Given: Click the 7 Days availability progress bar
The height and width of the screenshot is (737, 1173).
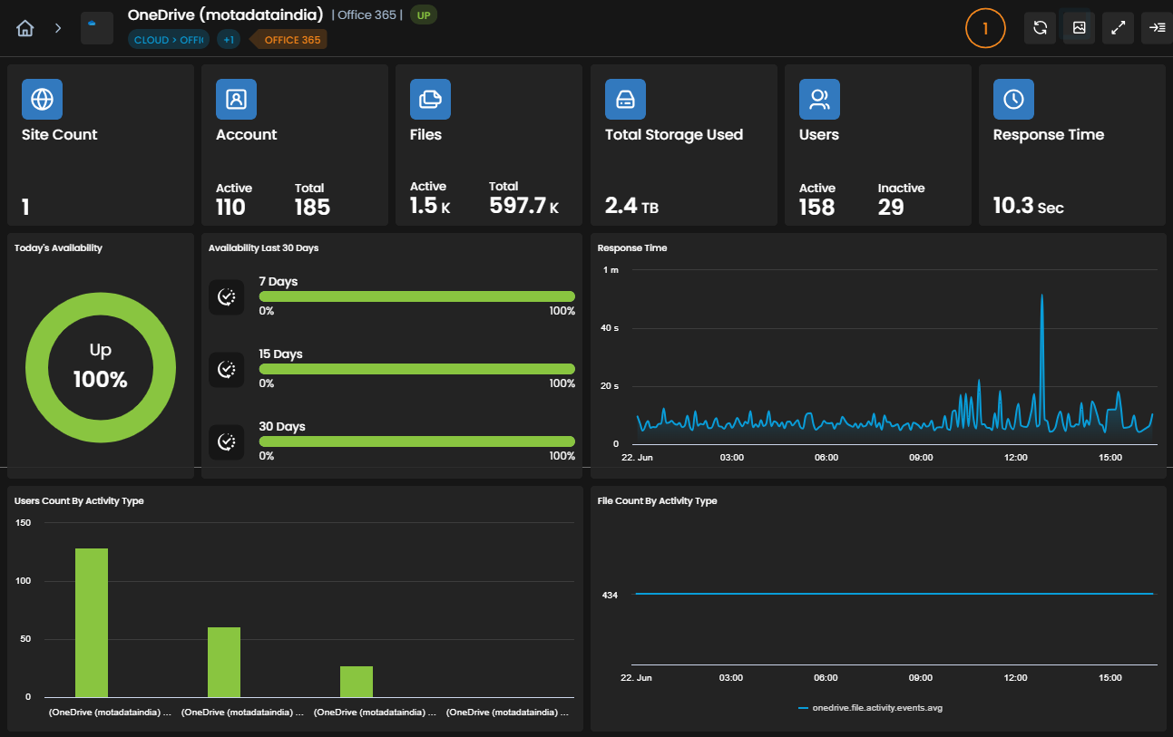Looking at the screenshot, I should 417,296.
